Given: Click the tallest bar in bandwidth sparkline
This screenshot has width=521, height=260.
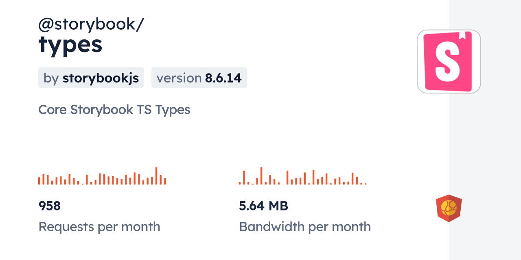Looking at the screenshot, I should [261, 176].
